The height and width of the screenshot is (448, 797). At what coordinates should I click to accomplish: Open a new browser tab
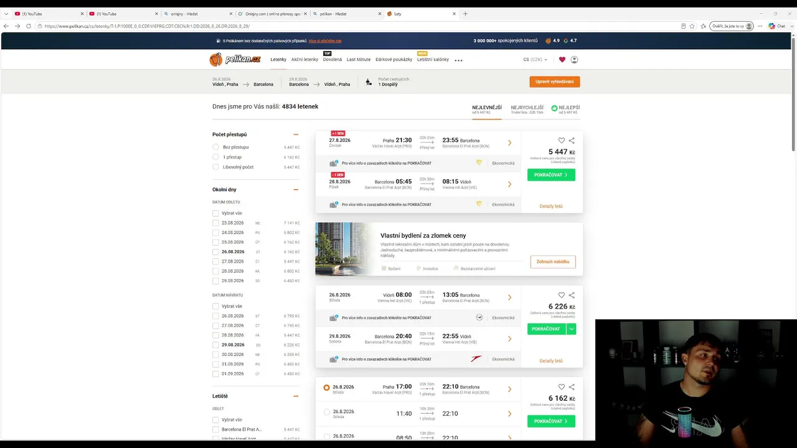click(465, 14)
